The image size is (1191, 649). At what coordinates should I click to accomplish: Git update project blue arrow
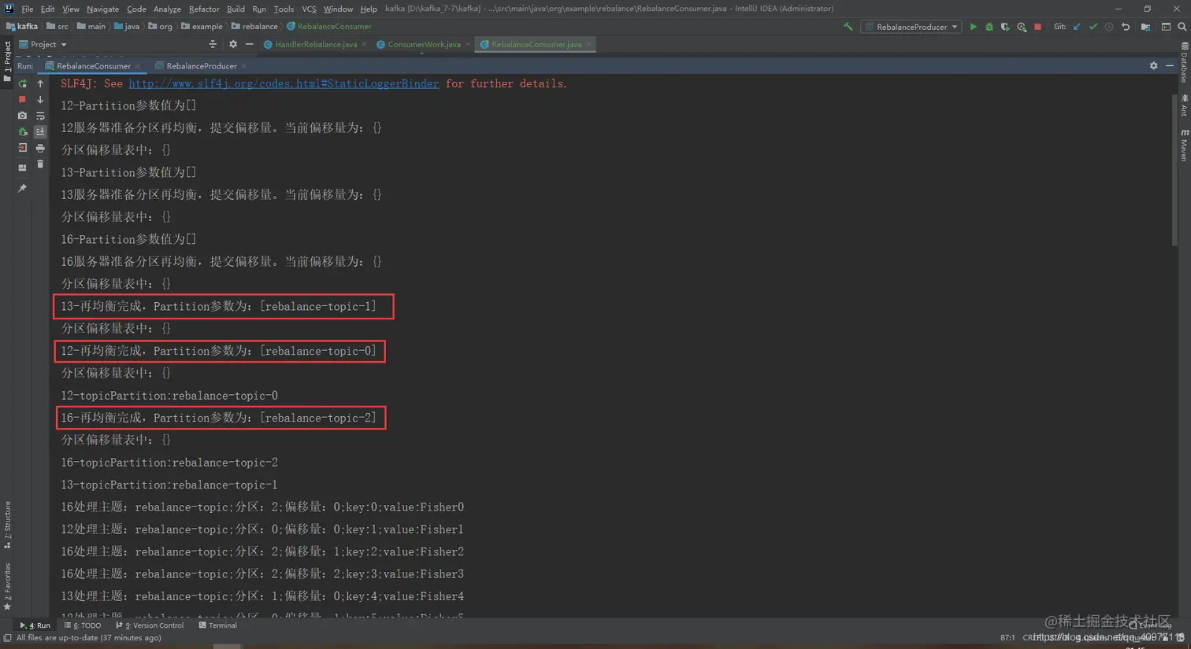click(1077, 27)
